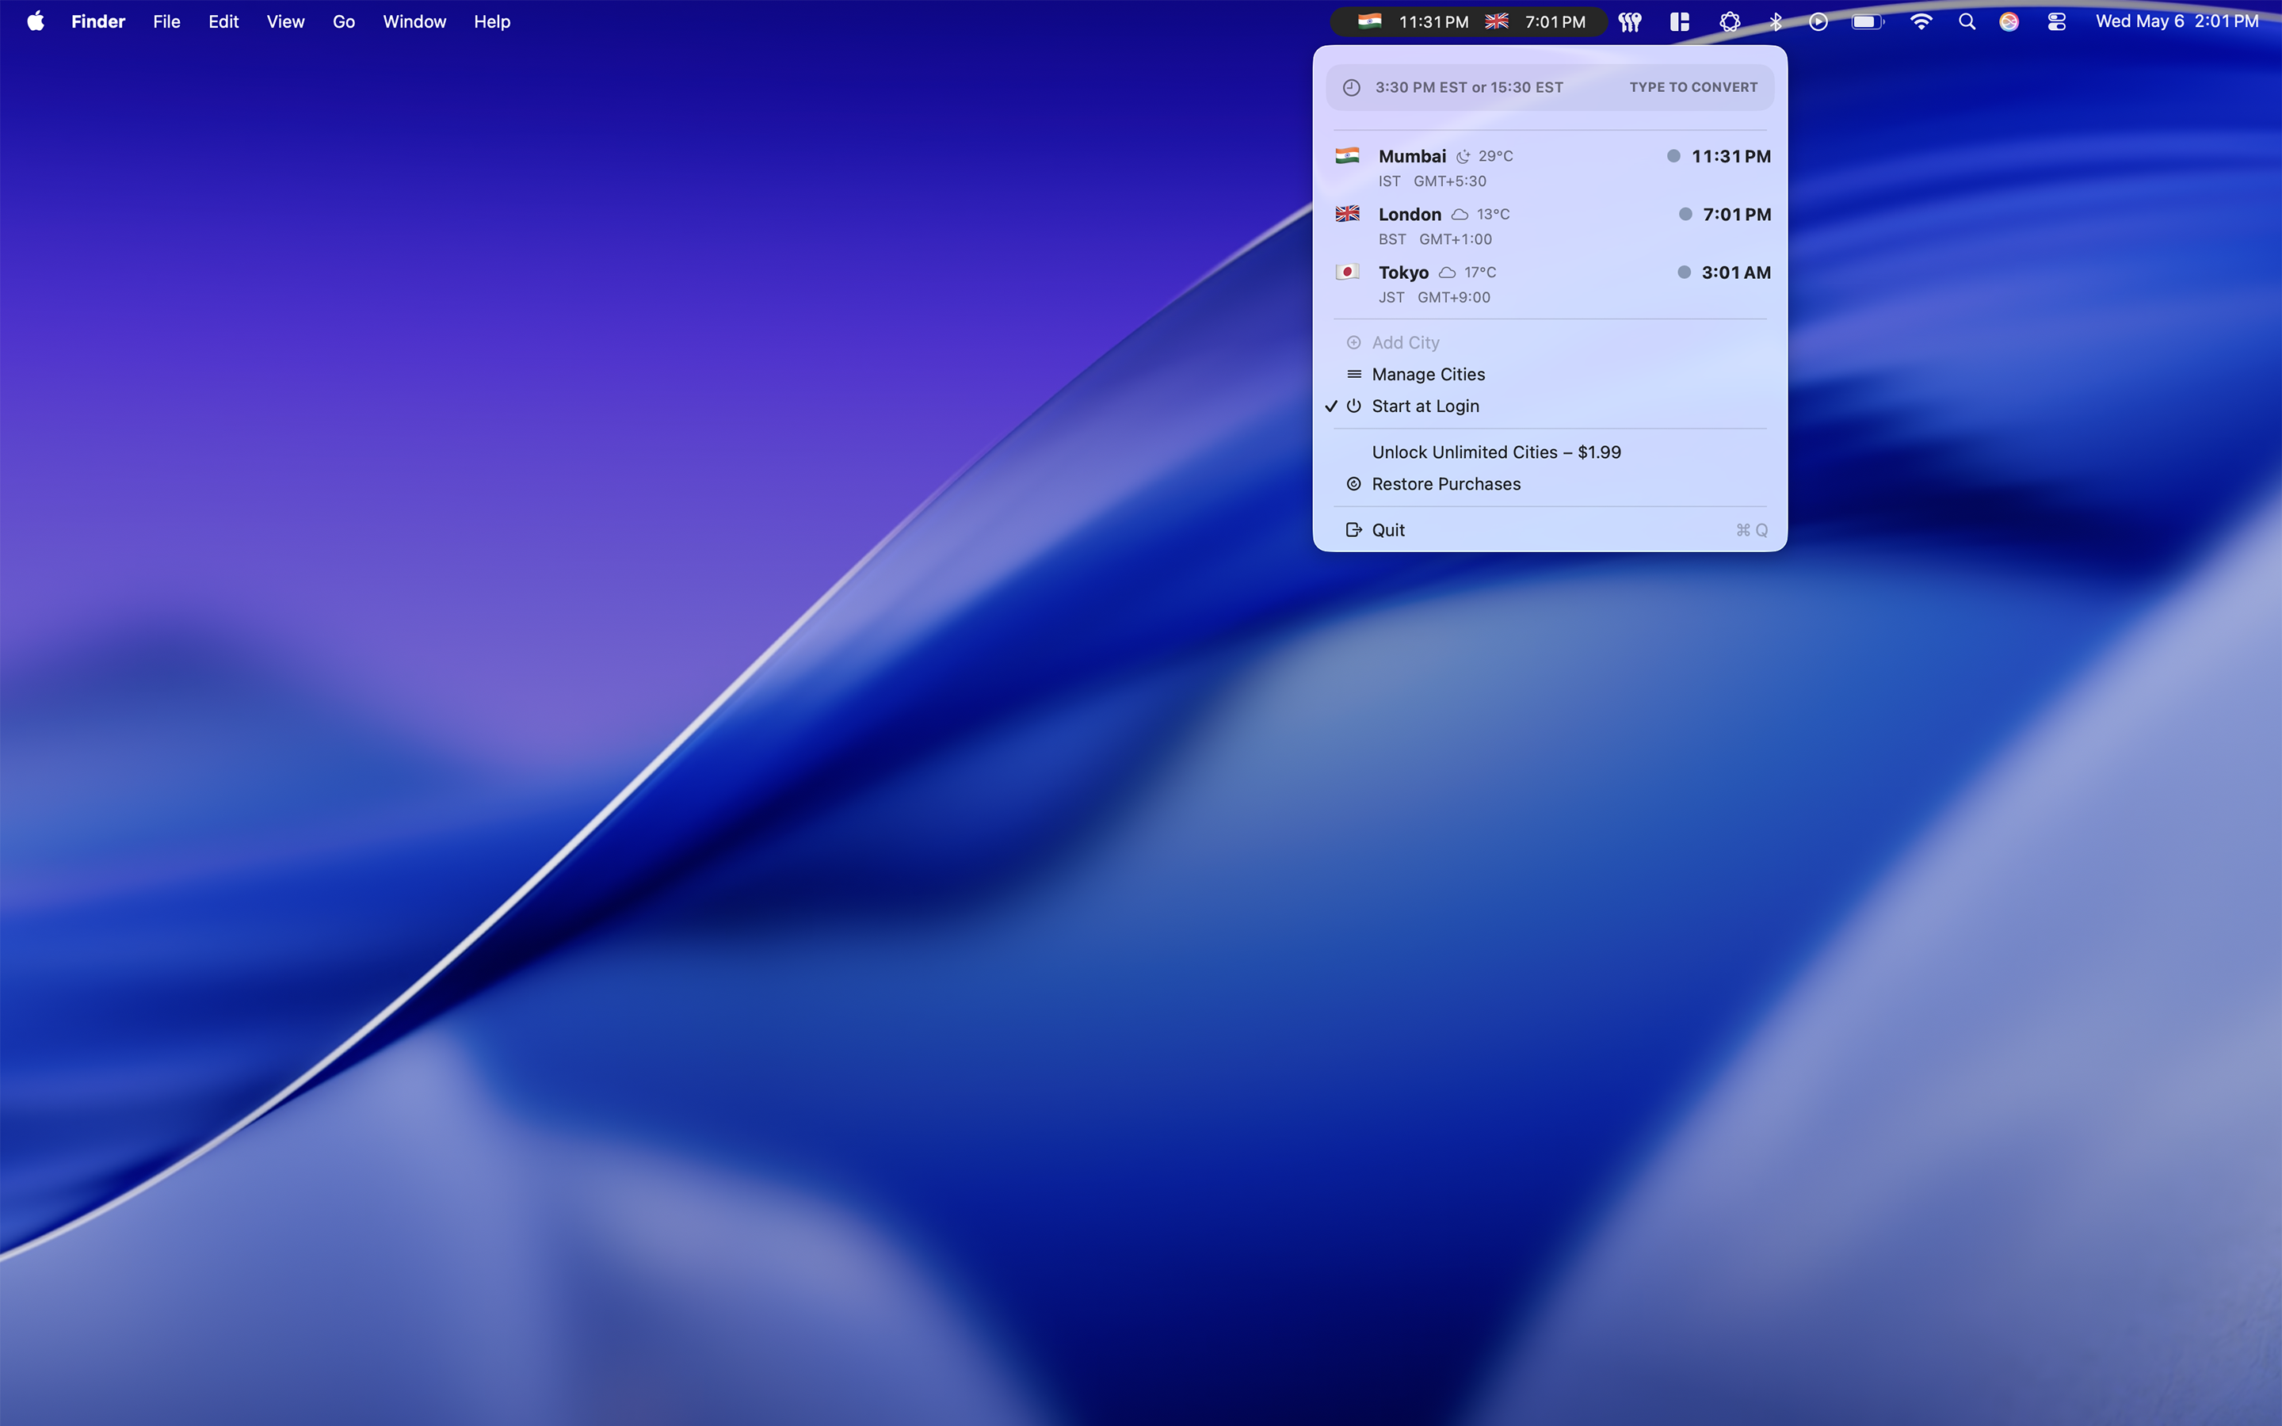The height and width of the screenshot is (1426, 2282).
Task: Click the moon weather icon next to Mumbai
Action: (1463, 157)
